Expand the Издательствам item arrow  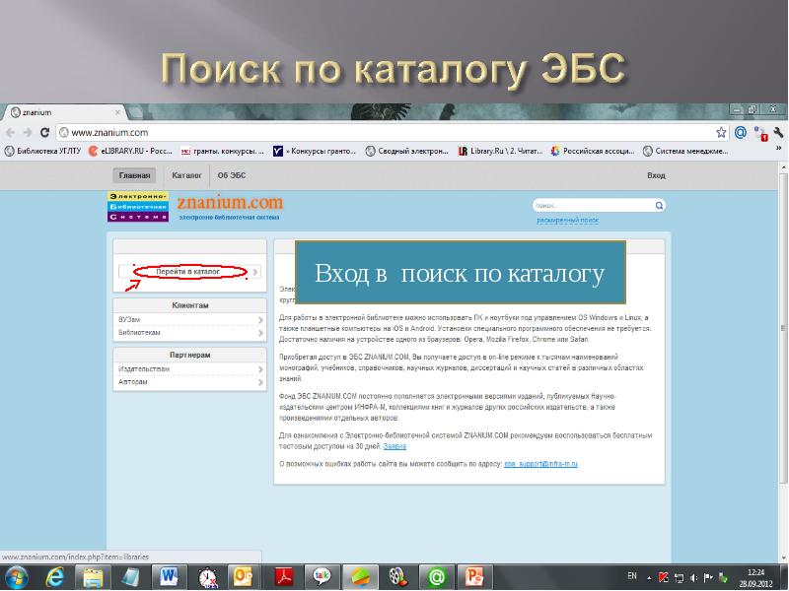[260, 368]
